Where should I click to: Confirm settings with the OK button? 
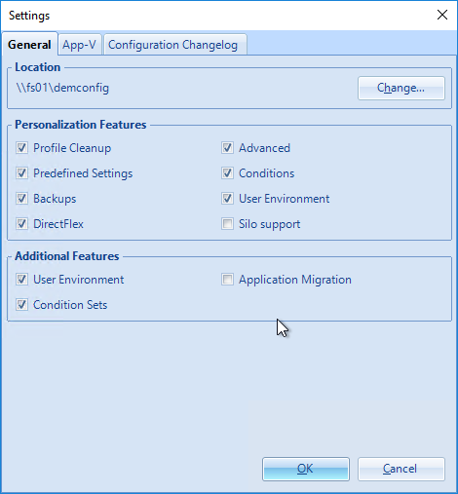pyautogui.click(x=306, y=469)
